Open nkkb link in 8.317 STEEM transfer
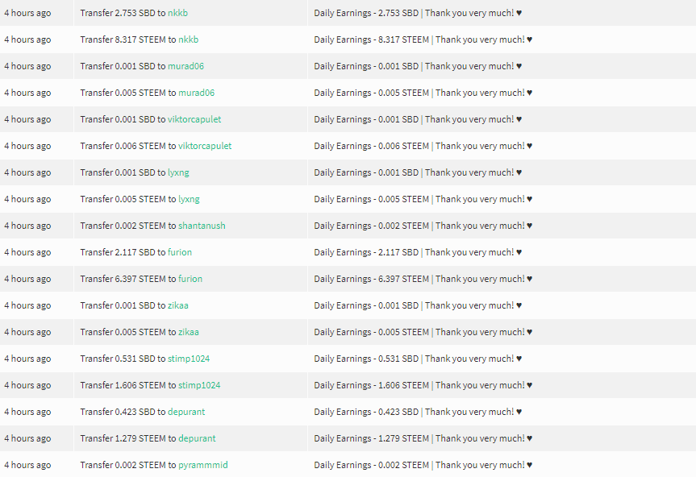This screenshot has width=696, height=477. [188, 39]
